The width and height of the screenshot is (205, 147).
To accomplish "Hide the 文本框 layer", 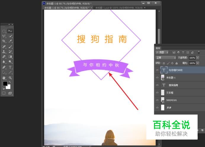I will (157, 93).
